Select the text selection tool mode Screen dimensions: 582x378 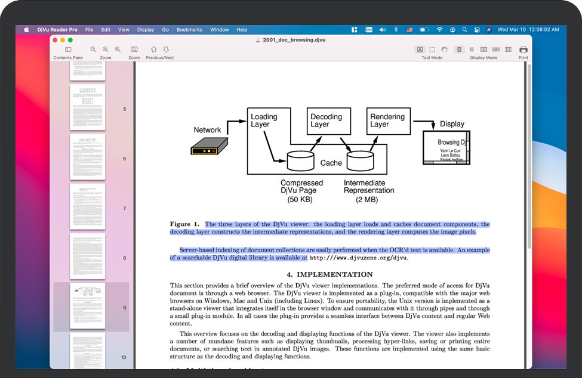[420, 49]
